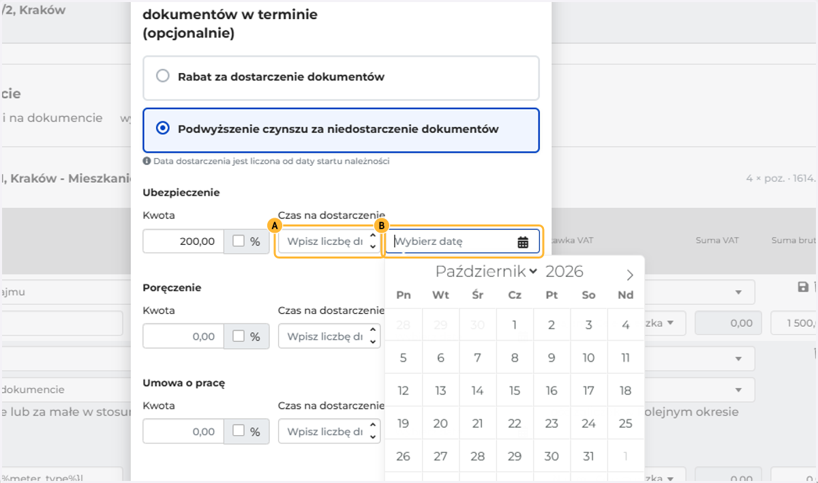Select 'Podwyższenie czynszu za niedostarczenie dokumentów' radio option
This screenshot has width=818, height=483.
(163, 128)
